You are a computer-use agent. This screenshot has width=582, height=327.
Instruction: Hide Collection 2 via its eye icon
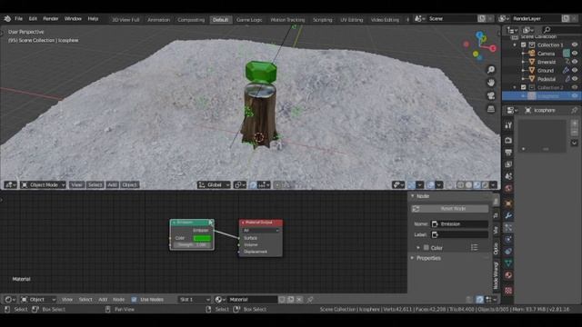[575, 87]
